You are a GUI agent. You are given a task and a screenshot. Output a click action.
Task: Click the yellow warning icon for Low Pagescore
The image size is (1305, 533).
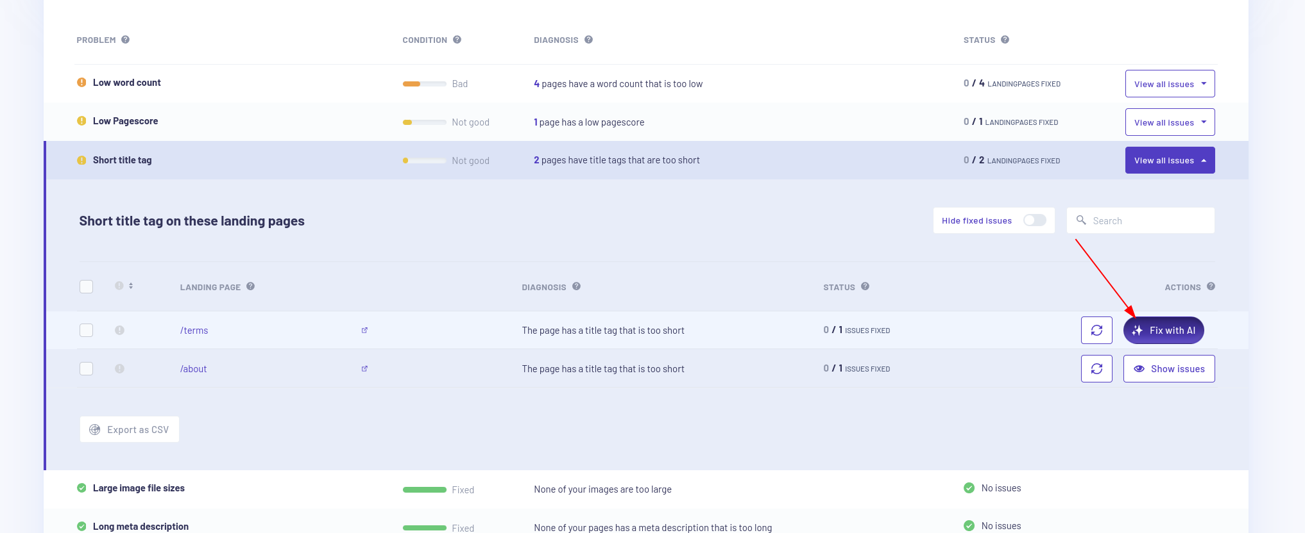click(x=81, y=121)
